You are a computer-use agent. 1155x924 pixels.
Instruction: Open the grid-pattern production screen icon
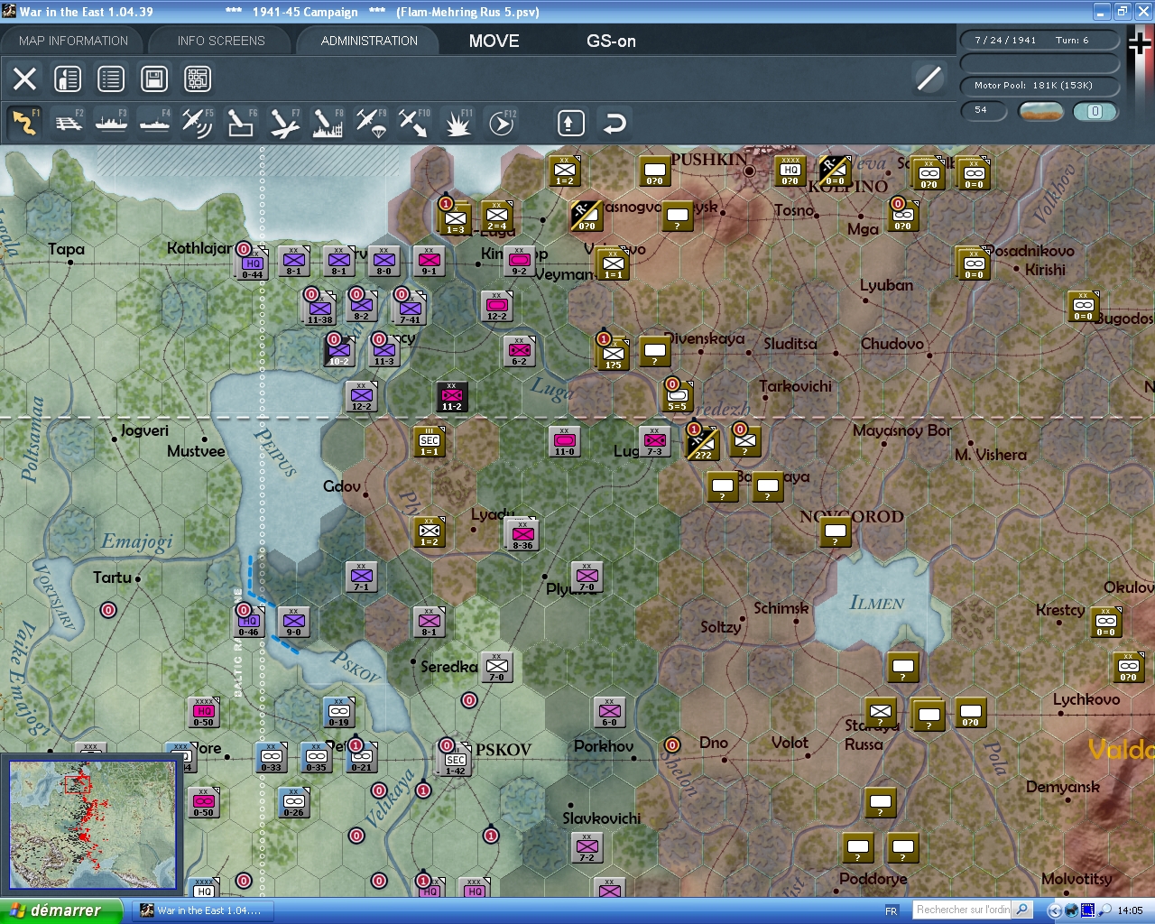[x=198, y=79]
